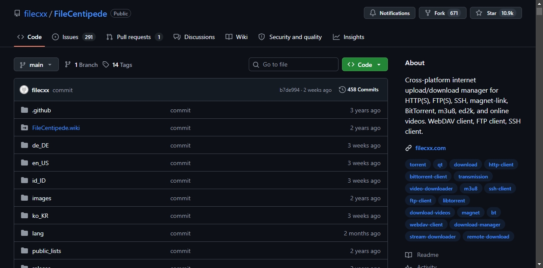Click the filecxx avatar in commit row

24,90
